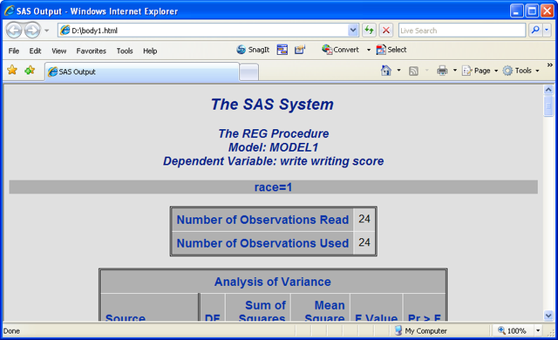Click The REG Procedure heading
Viewport: 558px width, 340px height.
coord(273,133)
